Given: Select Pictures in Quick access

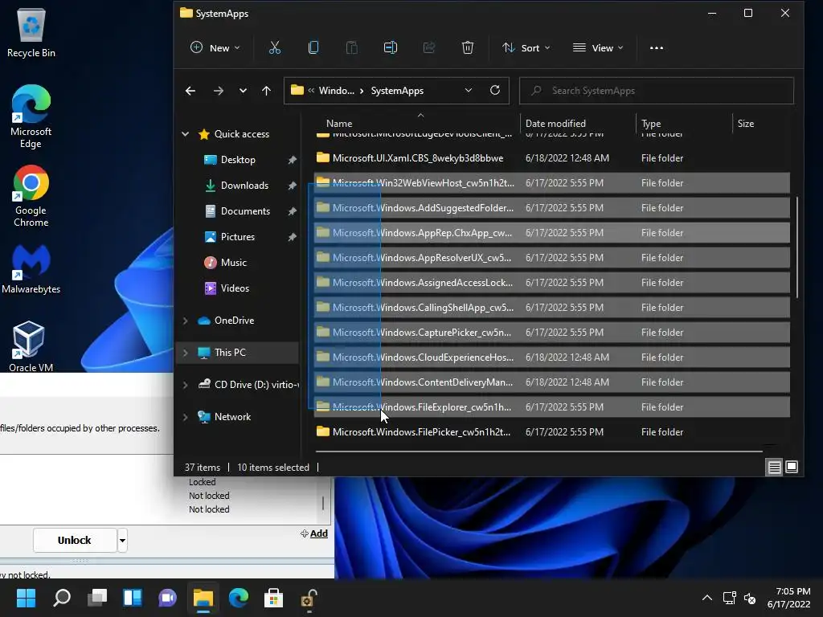Looking at the screenshot, I should (237, 237).
